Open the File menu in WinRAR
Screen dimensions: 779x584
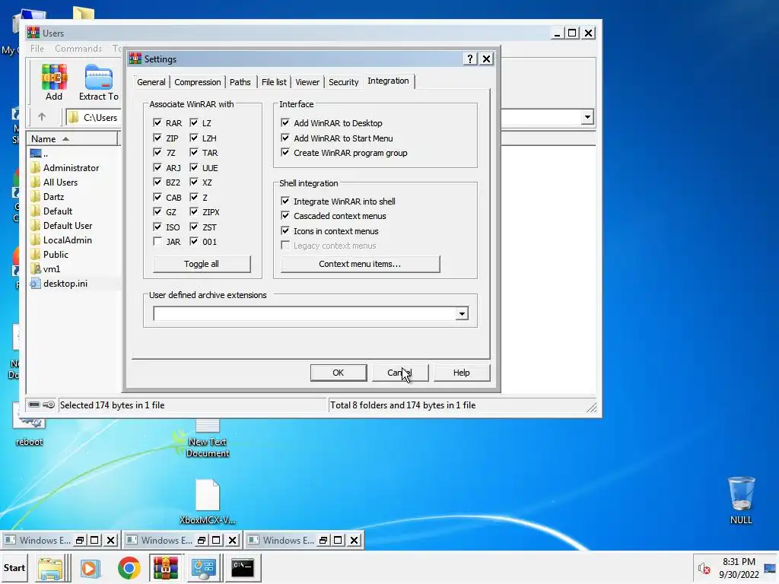point(37,48)
